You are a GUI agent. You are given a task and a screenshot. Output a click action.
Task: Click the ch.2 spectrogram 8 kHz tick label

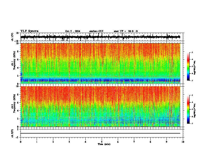18,95
